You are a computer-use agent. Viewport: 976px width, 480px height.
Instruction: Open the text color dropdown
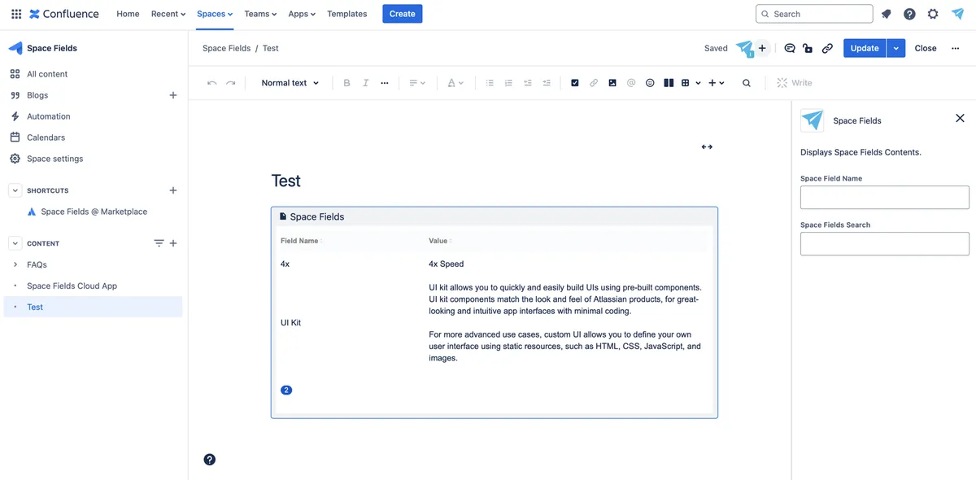(x=455, y=83)
